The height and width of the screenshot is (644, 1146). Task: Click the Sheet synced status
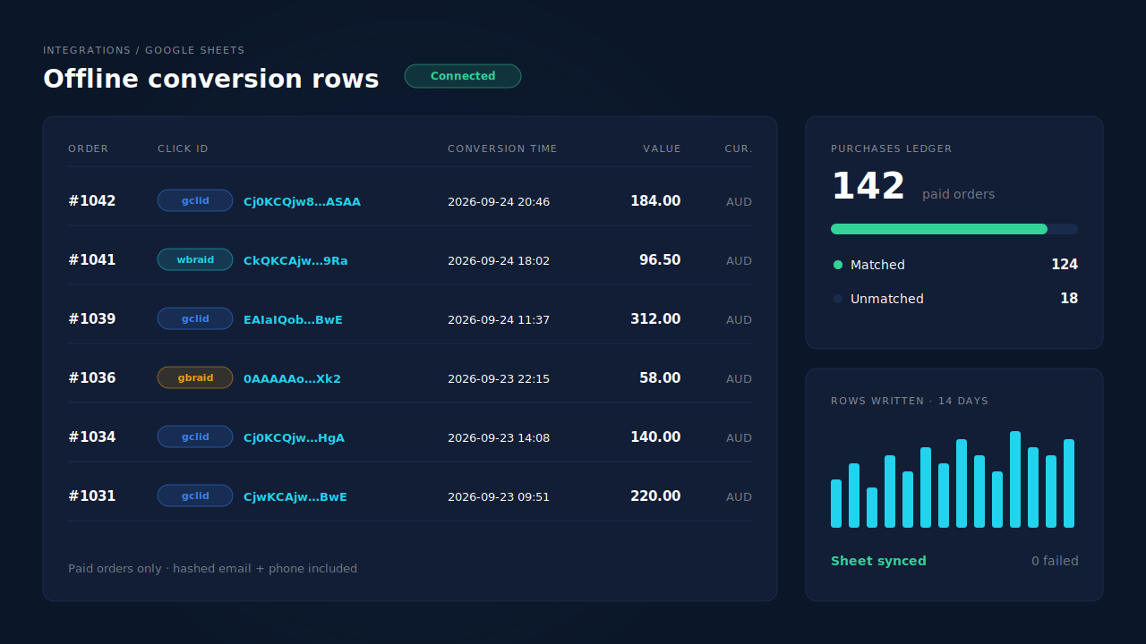[878, 562]
